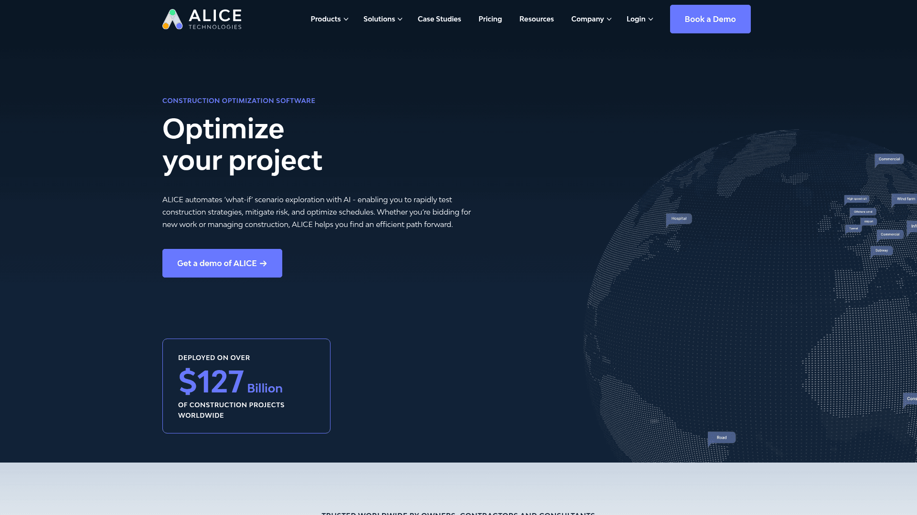Select the Subway tag on globe
The width and height of the screenshot is (917, 515).
pyautogui.click(x=882, y=251)
